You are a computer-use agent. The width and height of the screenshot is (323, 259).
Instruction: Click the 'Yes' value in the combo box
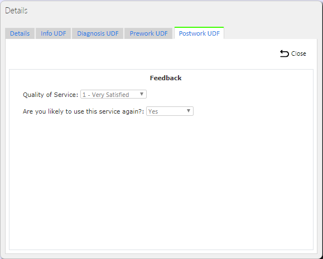(x=153, y=111)
